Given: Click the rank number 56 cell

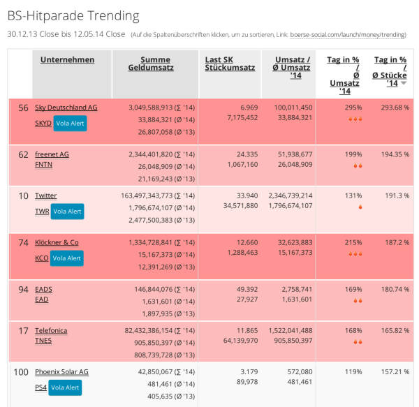Looking at the screenshot, I should (x=23, y=108).
